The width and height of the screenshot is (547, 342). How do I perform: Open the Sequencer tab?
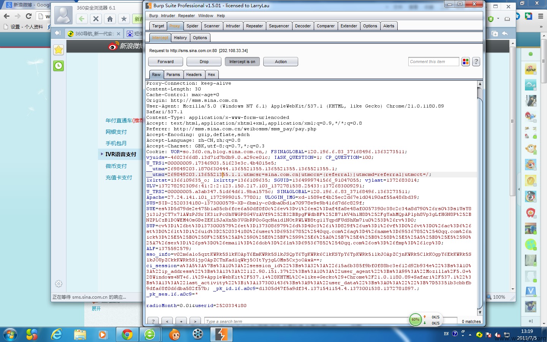pyautogui.click(x=279, y=26)
